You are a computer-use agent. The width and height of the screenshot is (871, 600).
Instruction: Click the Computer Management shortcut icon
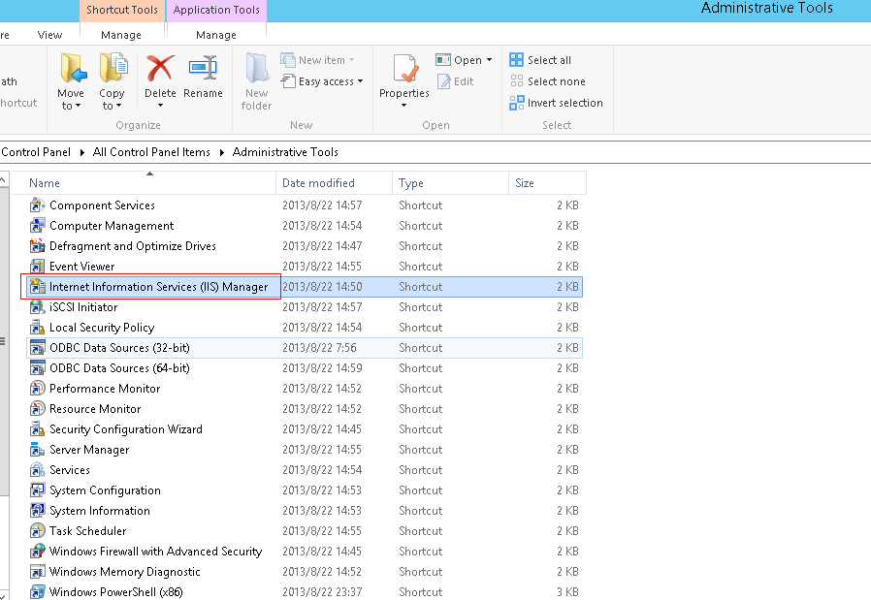[37, 226]
